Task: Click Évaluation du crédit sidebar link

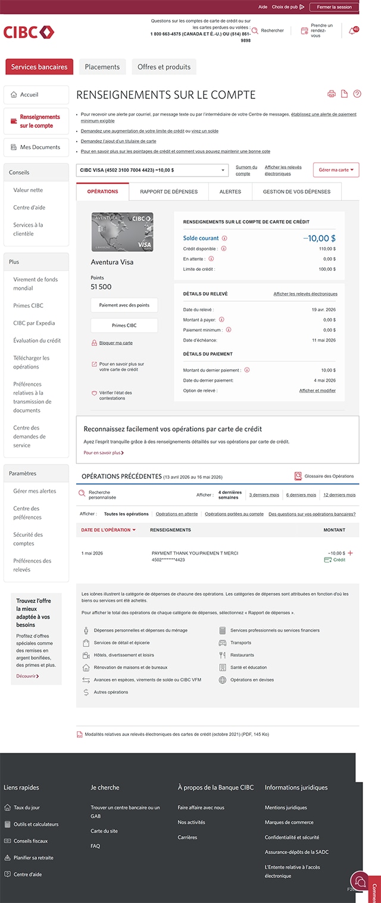Action: click(x=37, y=341)
